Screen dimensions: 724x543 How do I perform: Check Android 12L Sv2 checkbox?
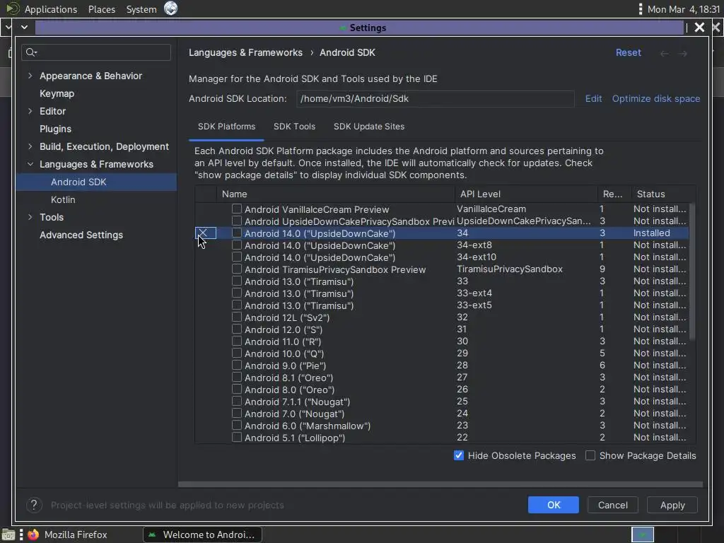[x=236, y=317]
